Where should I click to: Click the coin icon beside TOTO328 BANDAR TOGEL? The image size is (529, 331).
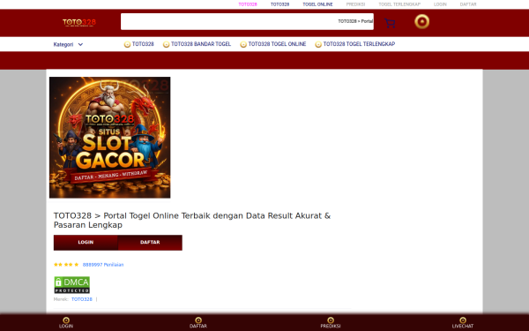click(166, 44)
